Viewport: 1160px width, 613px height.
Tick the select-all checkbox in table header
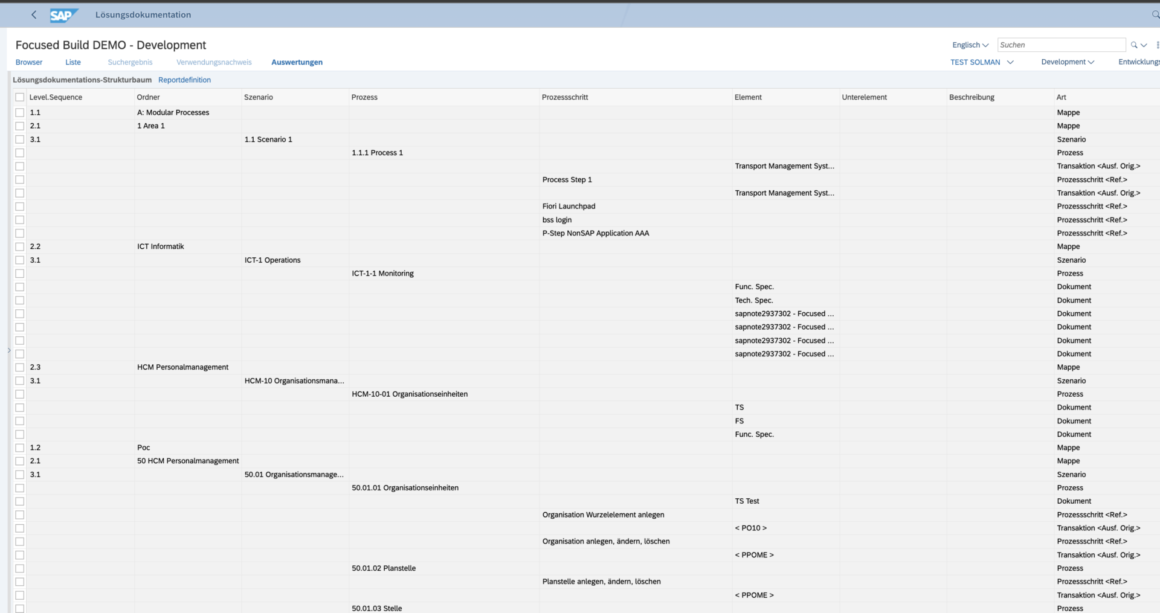[20, 97]
